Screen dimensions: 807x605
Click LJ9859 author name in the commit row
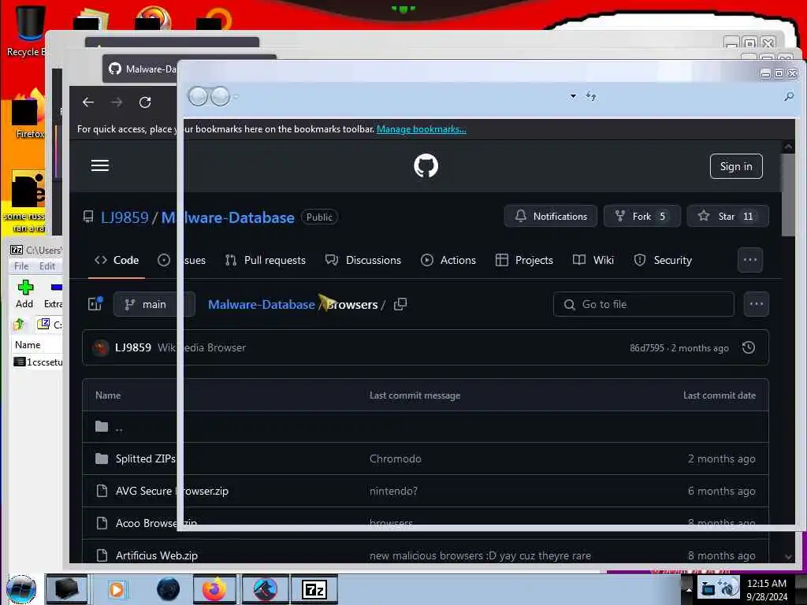(x=132, y=347)
